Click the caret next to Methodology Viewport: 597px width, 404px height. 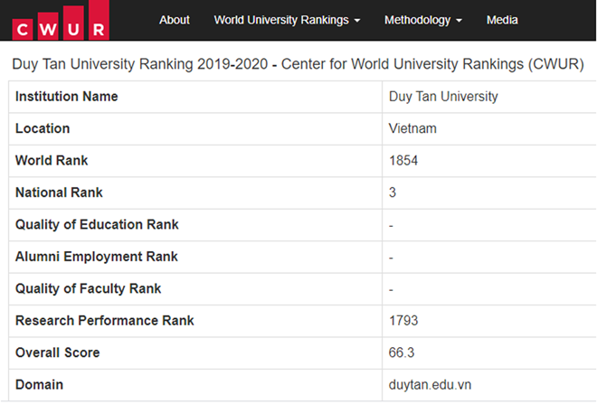459,21
